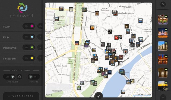Click camera badge on sunset thumbnail
The image size is (171, 100).
tap(166, 83)
